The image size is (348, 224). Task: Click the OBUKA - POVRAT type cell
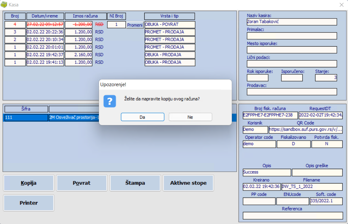click(170, 24)
